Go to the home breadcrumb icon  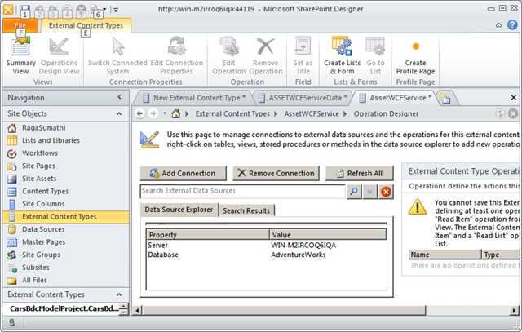[x=176, y=114]
